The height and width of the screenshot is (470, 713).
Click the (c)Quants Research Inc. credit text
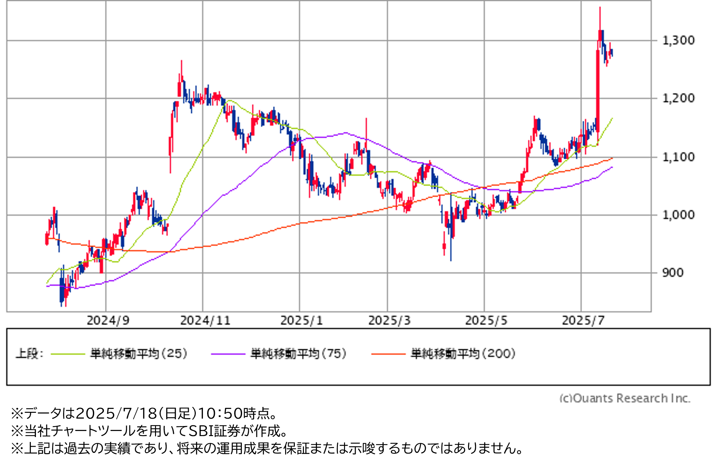[x=625, y=398]
